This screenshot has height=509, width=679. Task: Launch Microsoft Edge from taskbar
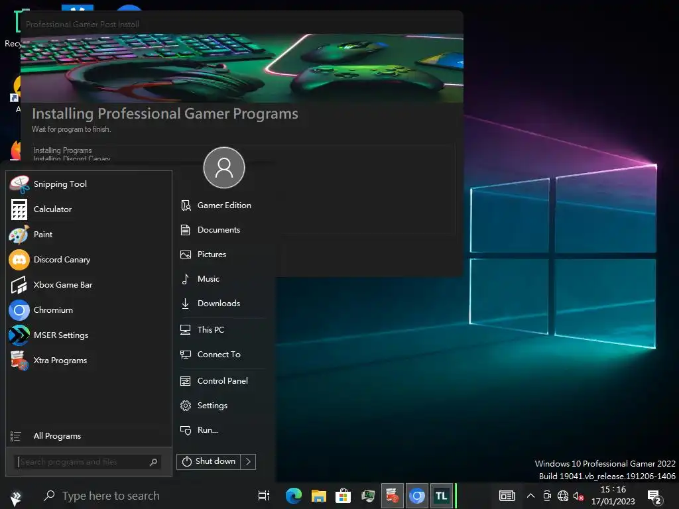tap(294, 496)
